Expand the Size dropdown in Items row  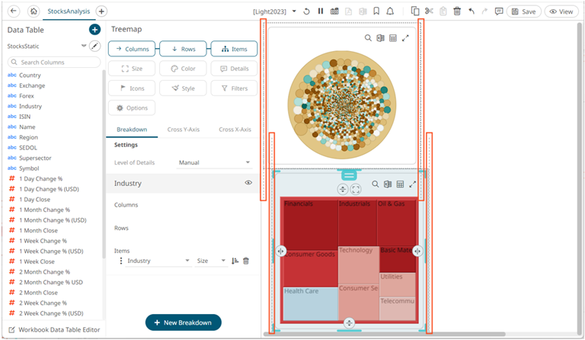pyautogui.click(x=211, y=261)
